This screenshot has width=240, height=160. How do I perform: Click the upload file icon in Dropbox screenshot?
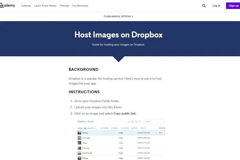(x=129, y=122)
